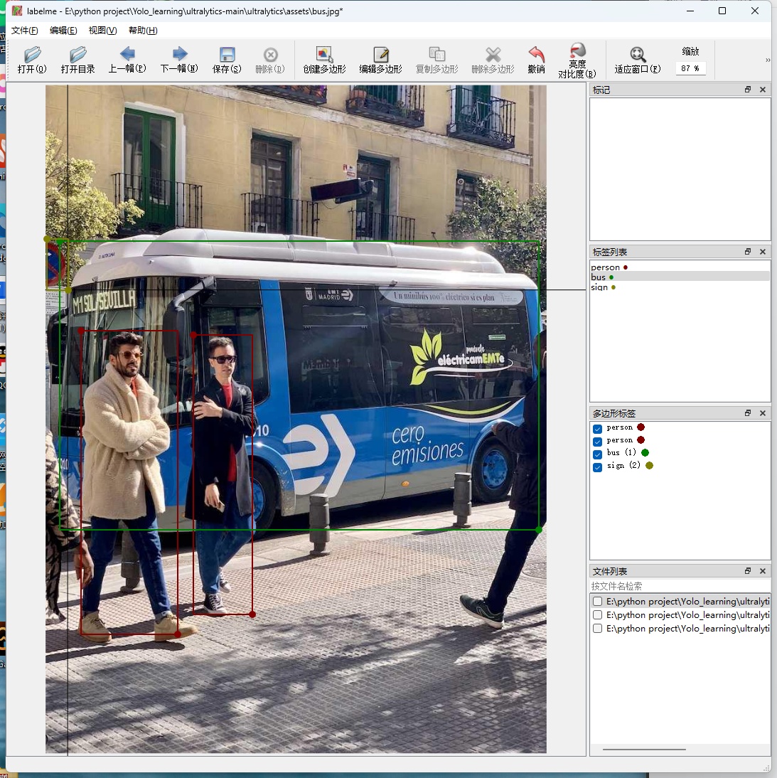Close the 标签列表 panel

point(763,252)
